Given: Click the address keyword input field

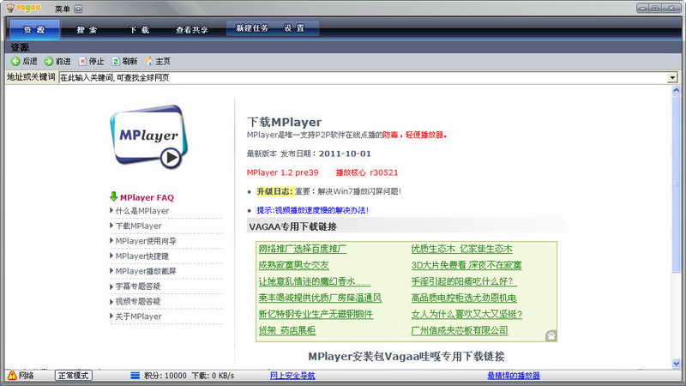Looking at the screenshot, I should coord(360,78).
